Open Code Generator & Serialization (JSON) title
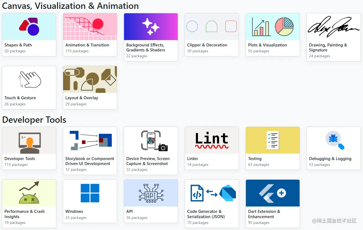This screenshot has height=230, width=363. pos(206,214)
